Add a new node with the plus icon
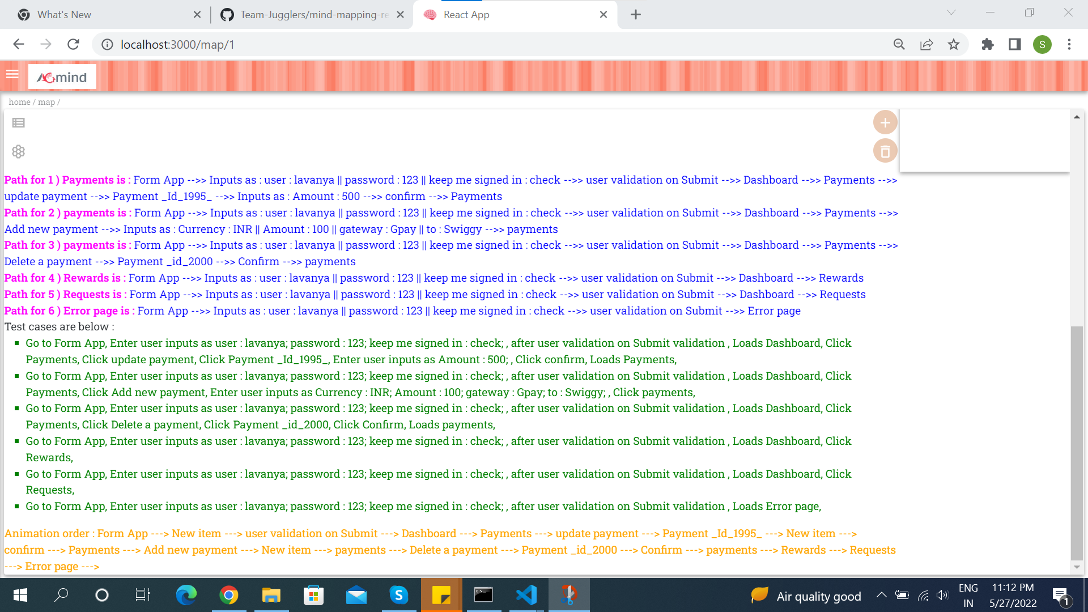Viewport: 1088px width, 612px height. 885,122
